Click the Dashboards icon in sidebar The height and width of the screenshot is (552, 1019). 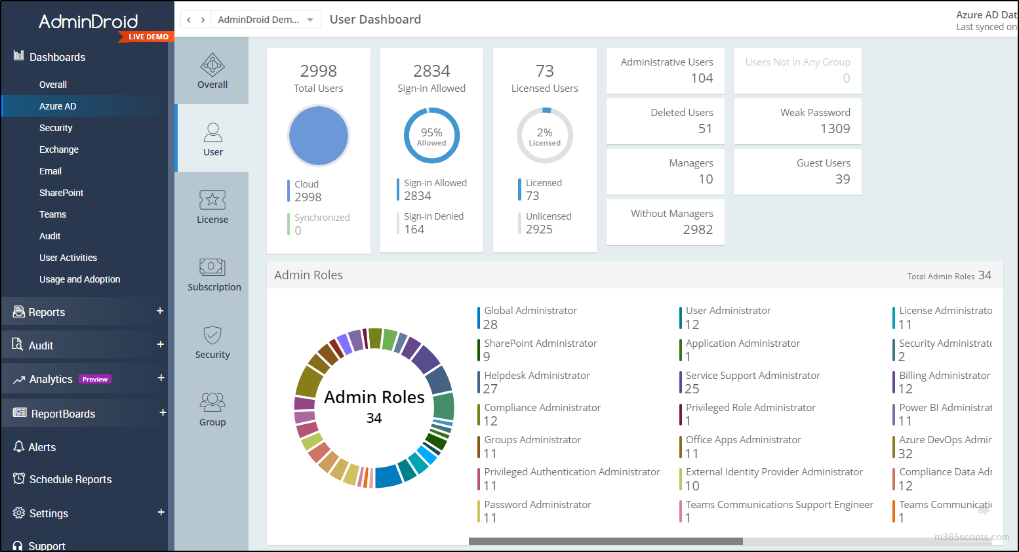[x=19, y=56]
